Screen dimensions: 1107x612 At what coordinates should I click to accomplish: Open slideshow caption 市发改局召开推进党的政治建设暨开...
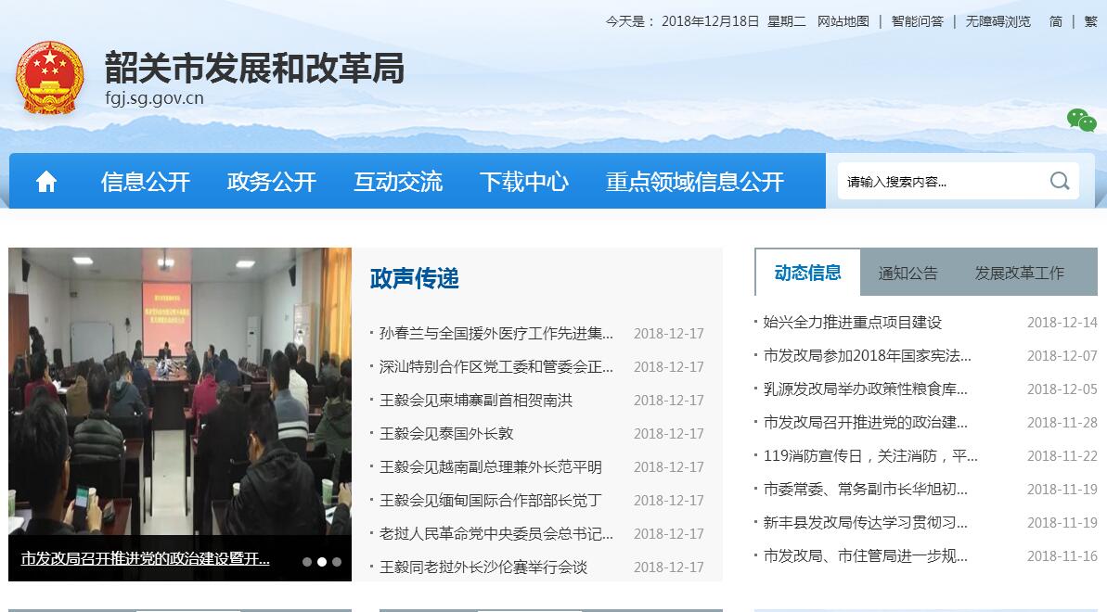coord(146,558)
